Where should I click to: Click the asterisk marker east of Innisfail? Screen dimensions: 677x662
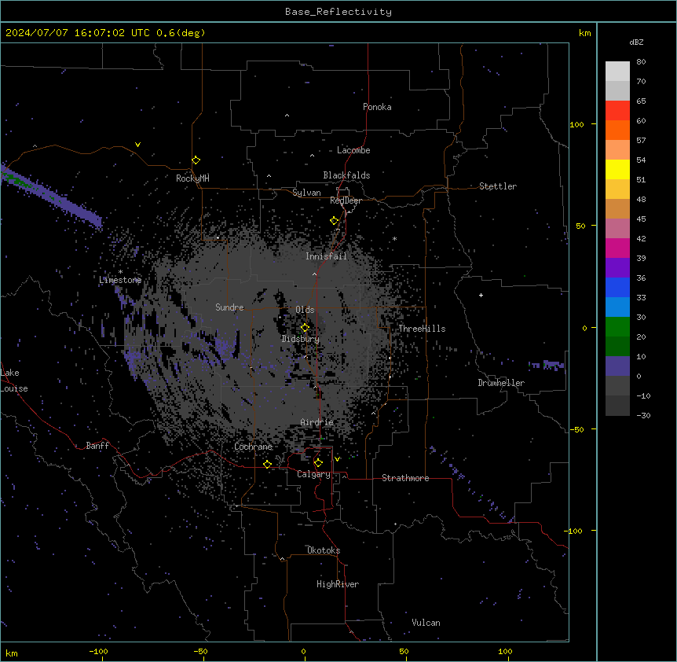point(394,238)
